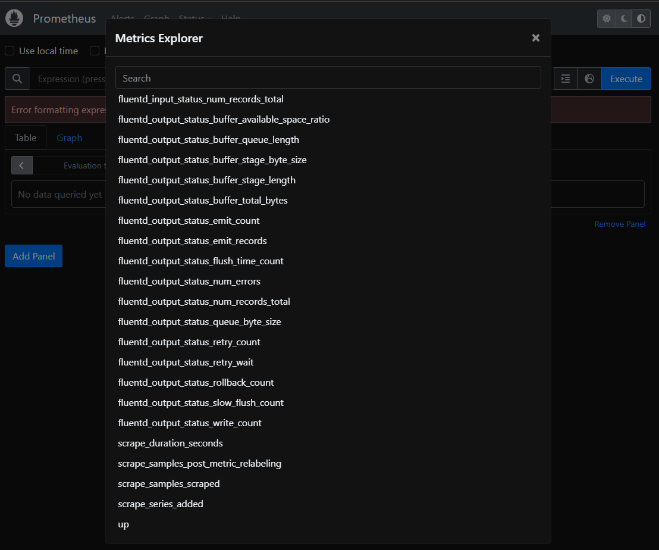Select fluentd_input_status_num_records_total metric
The width and height of the screenshot is (659, 550).
coord(201,99)
